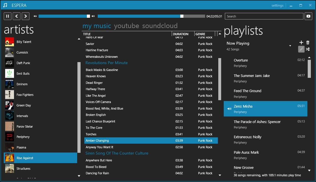This screenshot has width=316, height=182.
Task: Pause the current song playback
Action: (7, 16)
